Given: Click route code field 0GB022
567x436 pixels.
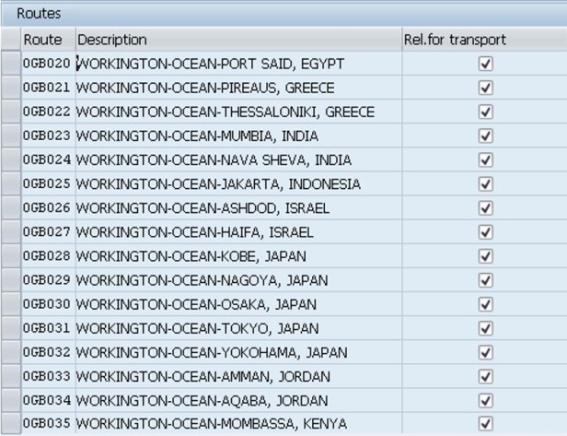Looking at the screenshot, I should pos(47,112).
